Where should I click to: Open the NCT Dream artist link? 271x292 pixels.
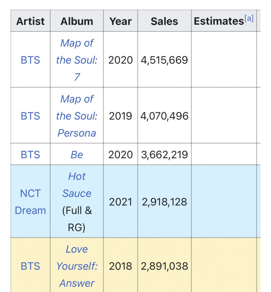click(x=30, y=202)
